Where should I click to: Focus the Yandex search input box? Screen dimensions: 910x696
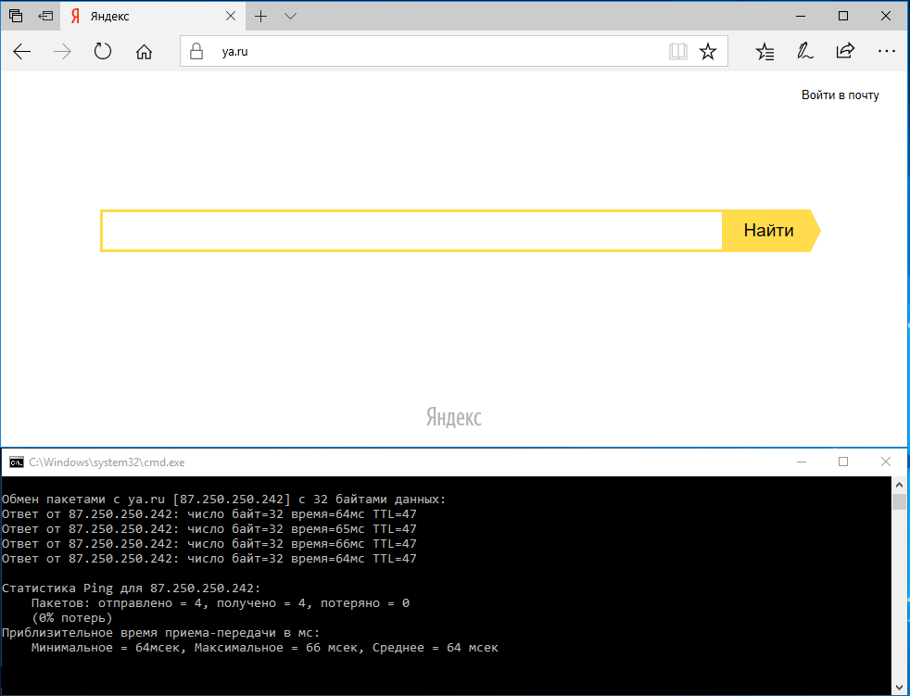(x=412, y=231)
